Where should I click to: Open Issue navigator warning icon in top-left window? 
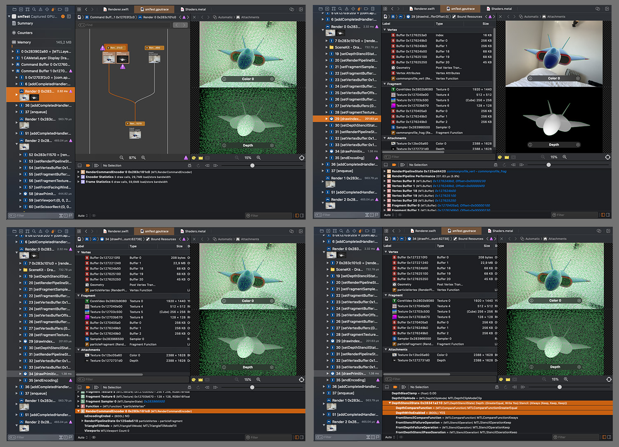(40, 9)
